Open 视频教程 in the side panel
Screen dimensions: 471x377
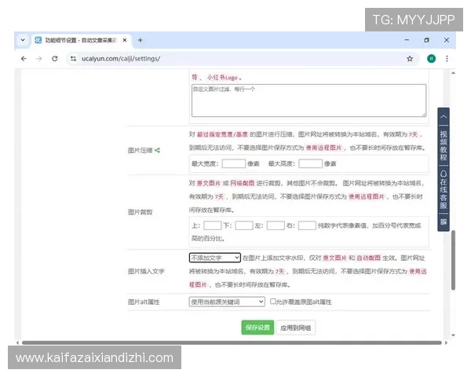click(444, 145)
